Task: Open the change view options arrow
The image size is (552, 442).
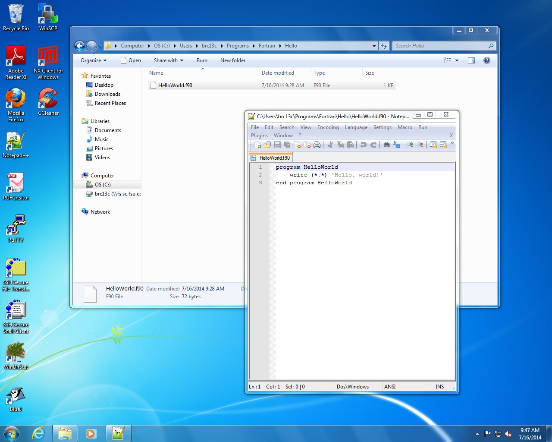Action: coord(457,60)
